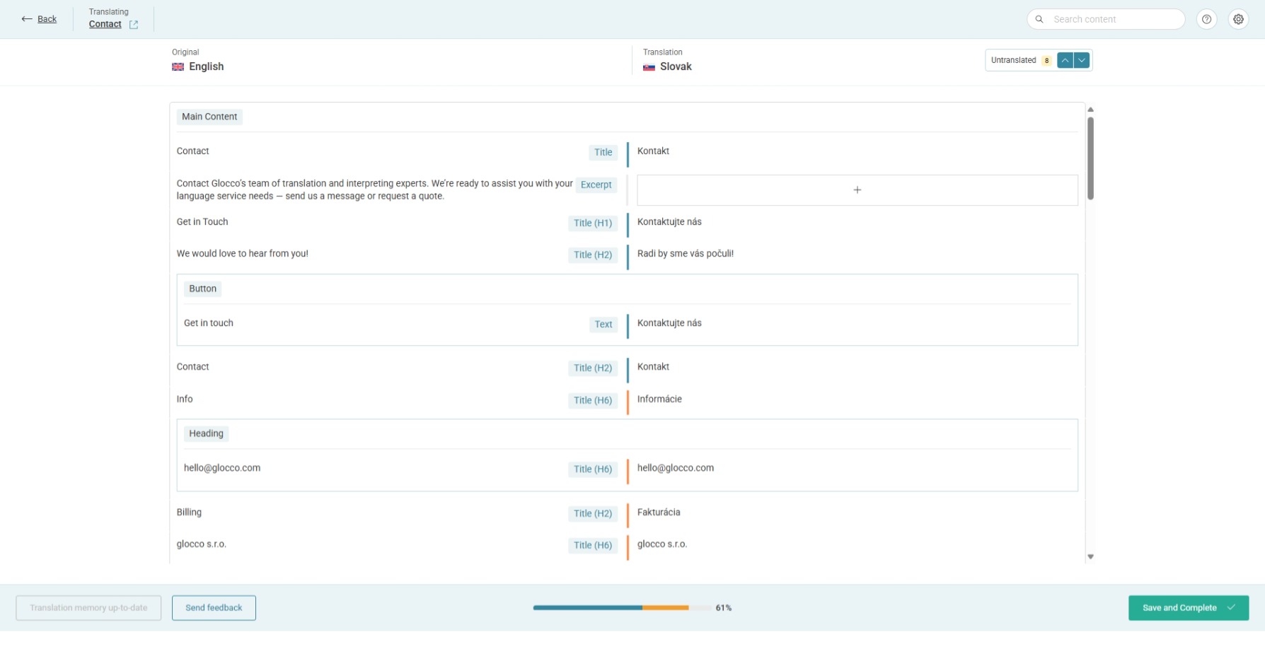Click original excerpt paragraph text

click(x=374, y=189)
